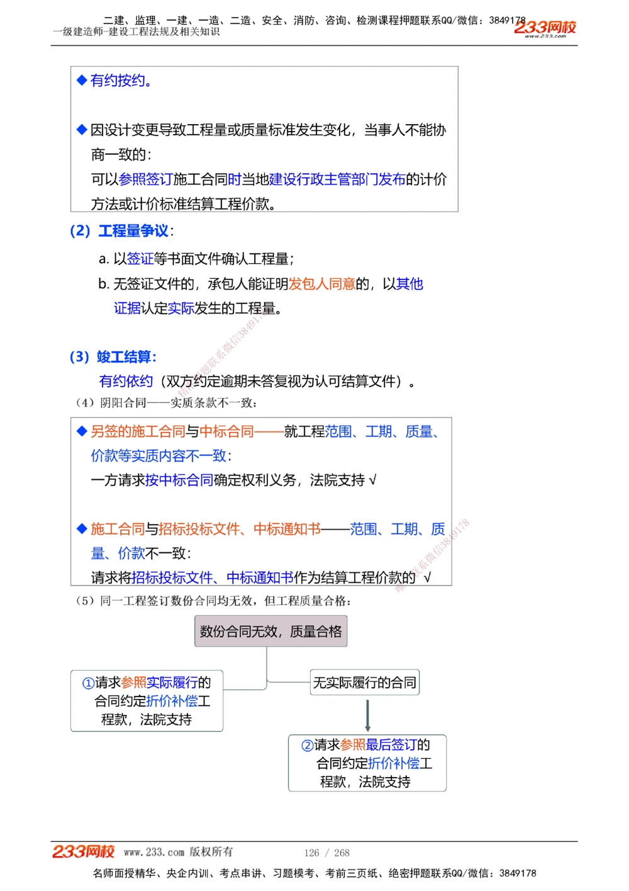Select the ①请求参照实际履行 rounded box
The height and width of the screenshot is (891, 629).
(146, 701)
